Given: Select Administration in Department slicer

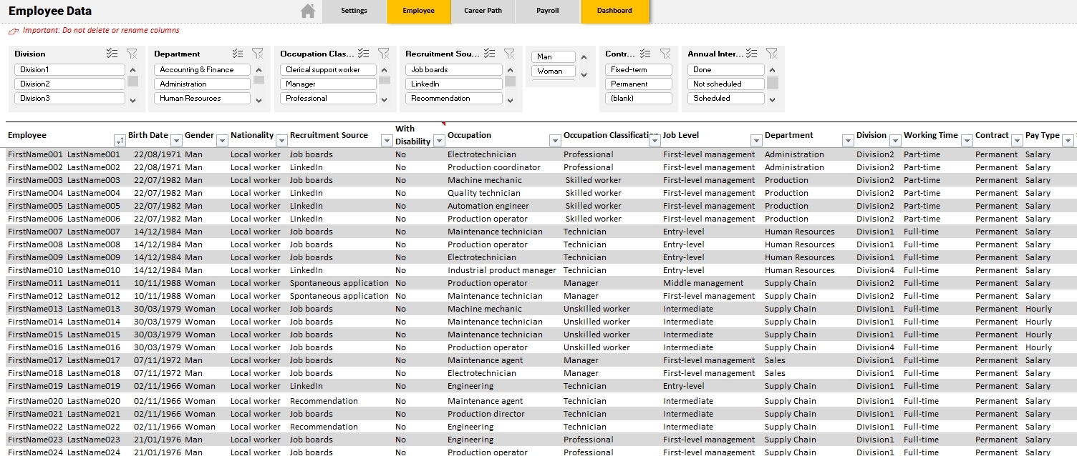Looking at the screenshot, I should (203, 84).
